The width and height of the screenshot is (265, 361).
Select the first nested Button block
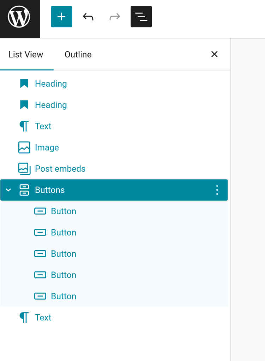[x=64, y=211]
